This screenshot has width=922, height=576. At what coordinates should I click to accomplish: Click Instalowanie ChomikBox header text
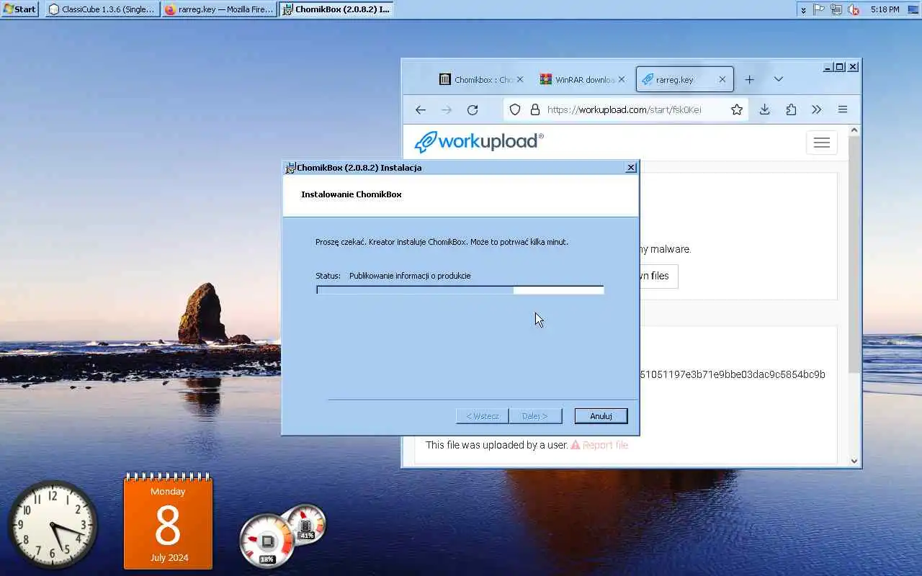352,194
